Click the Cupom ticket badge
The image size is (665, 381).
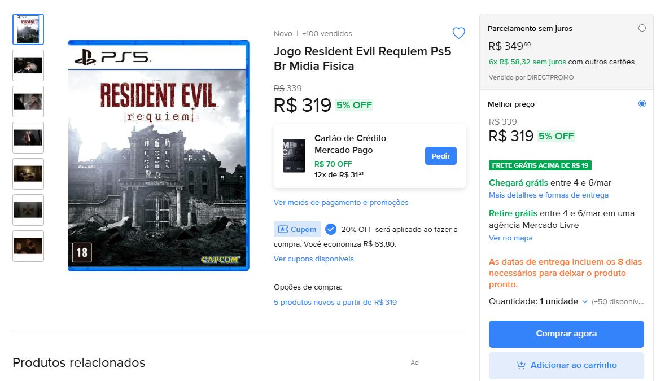pos(297,229)
